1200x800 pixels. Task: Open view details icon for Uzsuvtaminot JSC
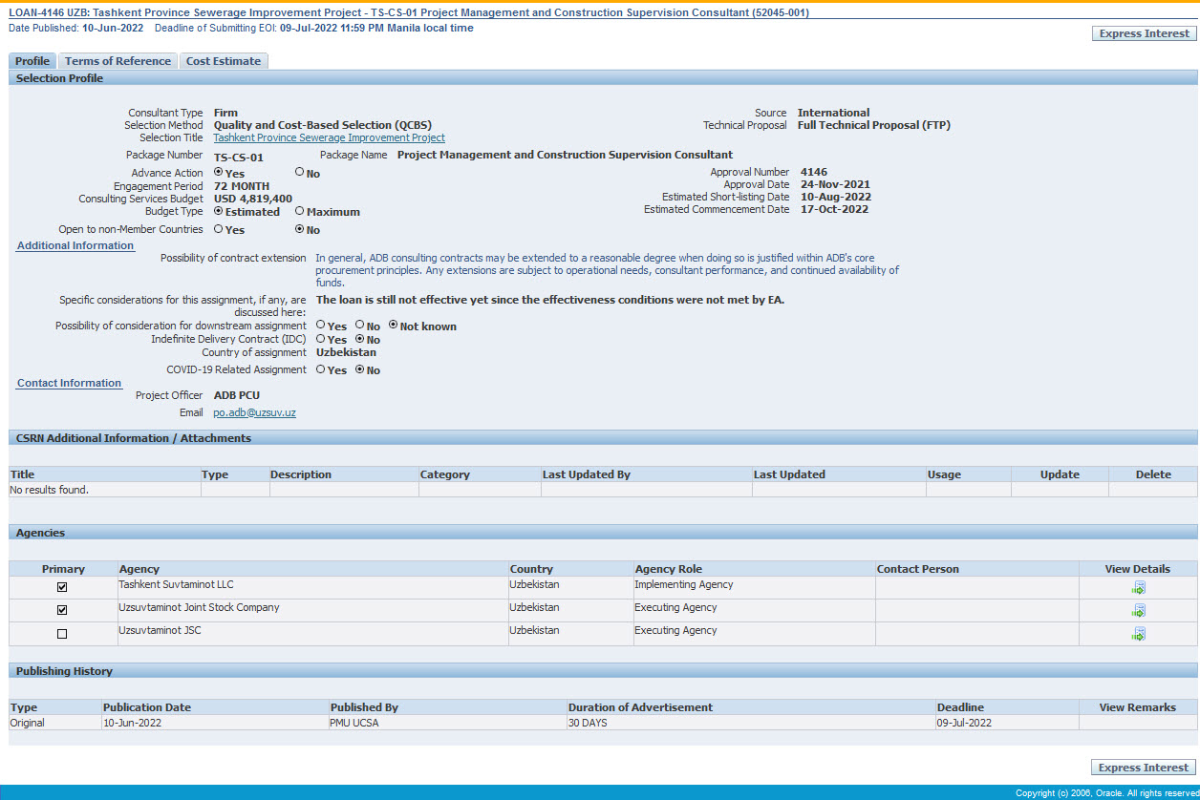[x=1138, y=634]
